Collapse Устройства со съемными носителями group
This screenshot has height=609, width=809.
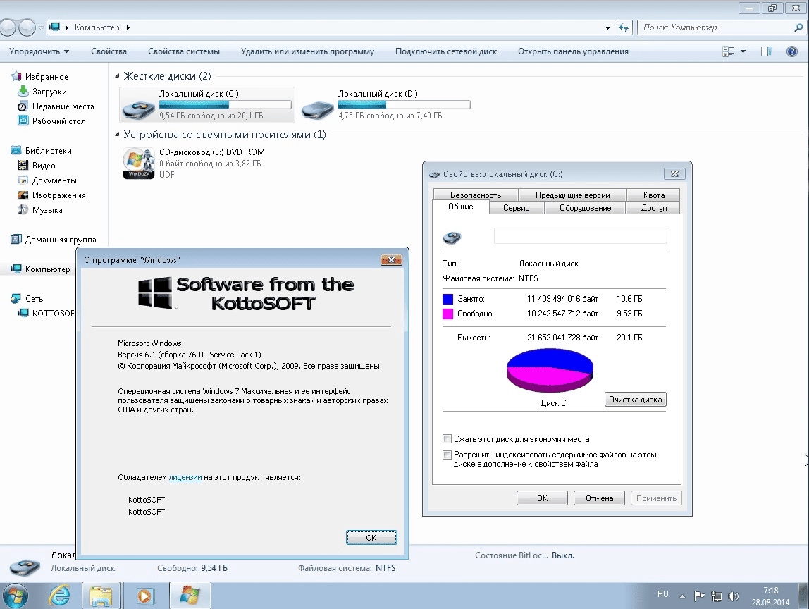coord(117,134)
